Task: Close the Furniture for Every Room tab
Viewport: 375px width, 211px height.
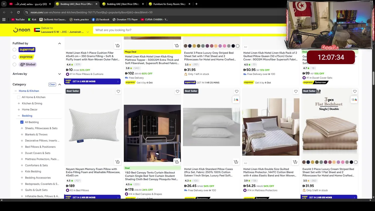Action: pyautogui.click(x=189, y=4)
